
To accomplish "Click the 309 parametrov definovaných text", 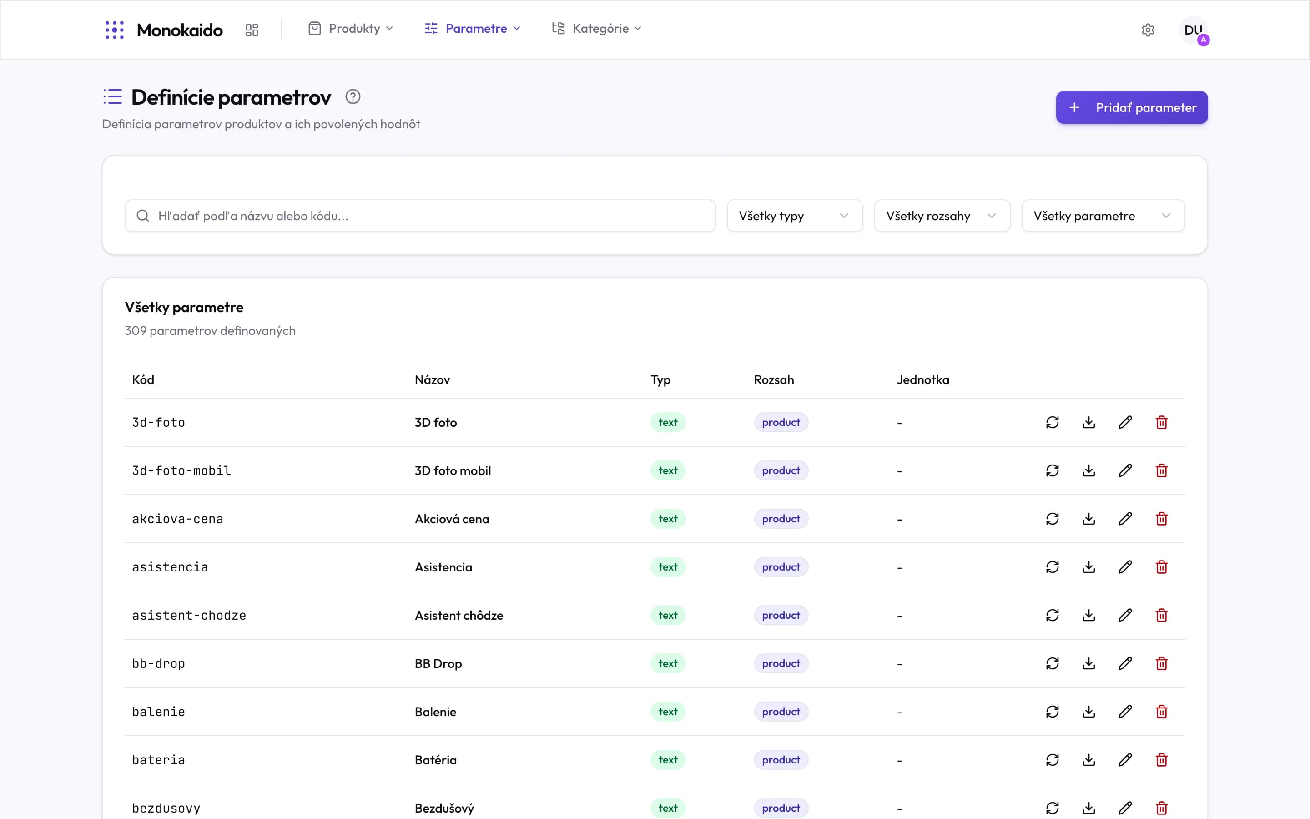I will click(210, 330).
